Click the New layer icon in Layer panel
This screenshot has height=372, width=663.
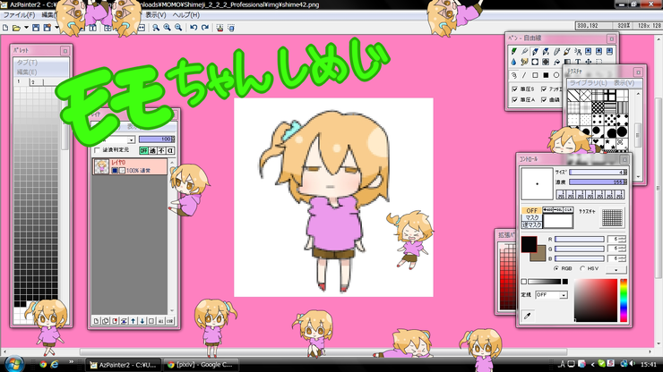pos(96,321)
